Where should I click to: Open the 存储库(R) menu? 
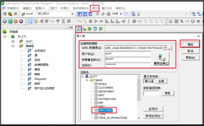pos(13,8)
